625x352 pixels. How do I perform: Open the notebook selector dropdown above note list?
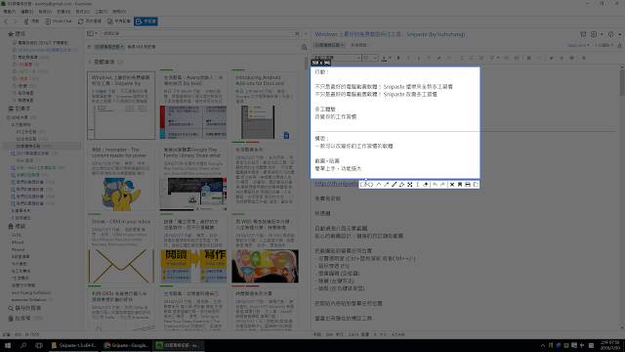109,47
